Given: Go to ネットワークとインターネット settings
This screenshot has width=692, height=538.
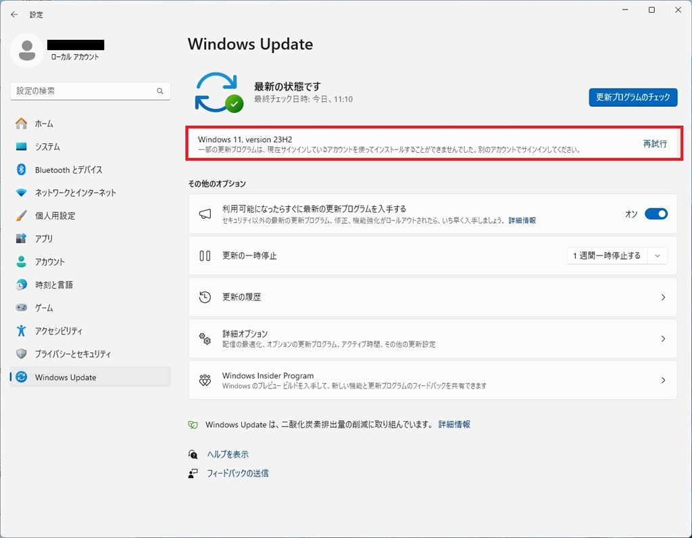Looking at the screenshot, I should click(x=90, y=193).
